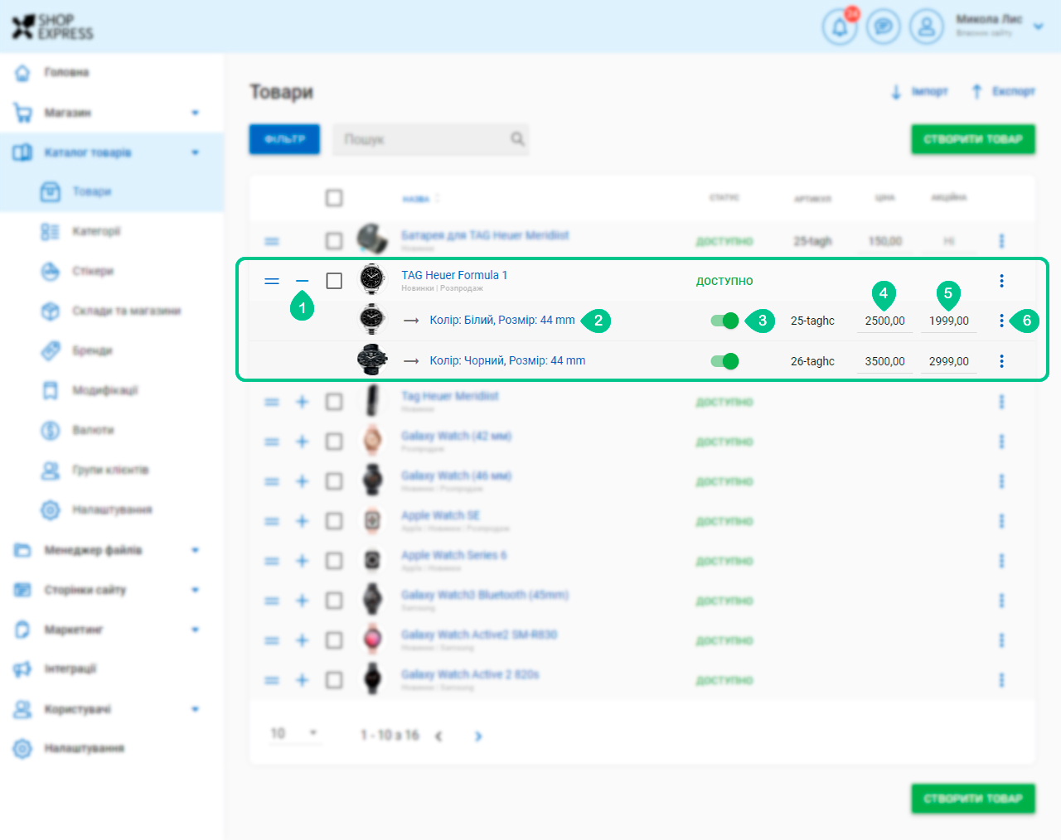The width and height of the screenshot is (1061, 840).
Task: Edit the 2500,00 price field
Action: pos(884,321)
